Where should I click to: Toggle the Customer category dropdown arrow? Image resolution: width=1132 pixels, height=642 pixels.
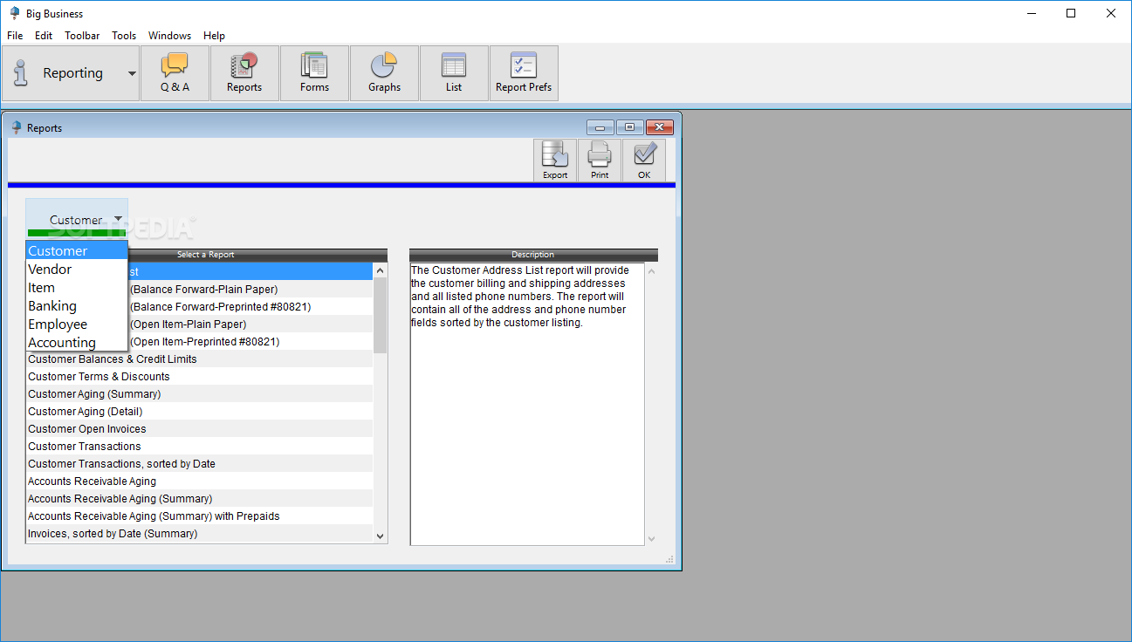(118, 219)
